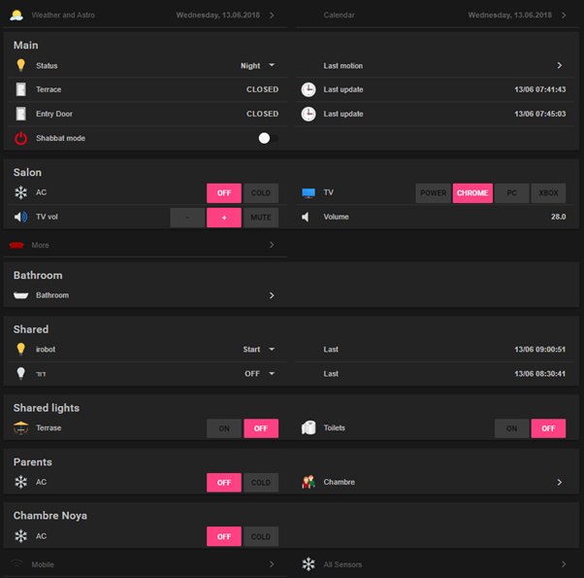
Task: Expand the Chambre chevron
Action: pyautogui.click(x=560, y=482)
